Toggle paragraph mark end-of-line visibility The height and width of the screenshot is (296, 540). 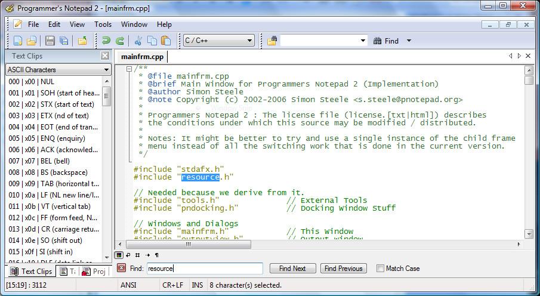[157, 255]
